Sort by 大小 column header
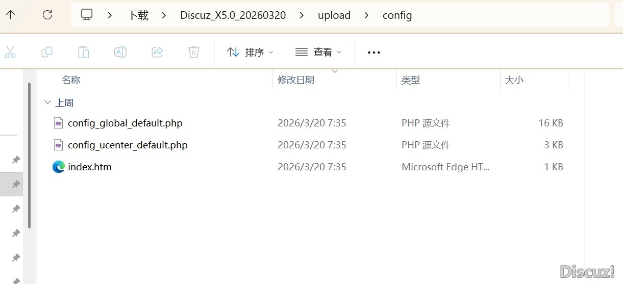This screenshot has width=623, height=284. pos(514,80)
